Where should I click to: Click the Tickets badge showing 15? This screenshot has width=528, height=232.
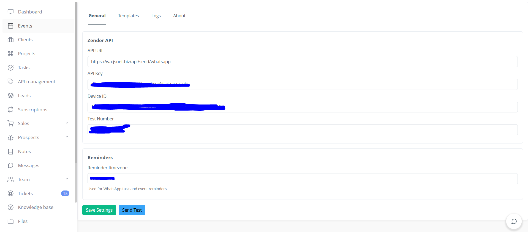point(65,194)
